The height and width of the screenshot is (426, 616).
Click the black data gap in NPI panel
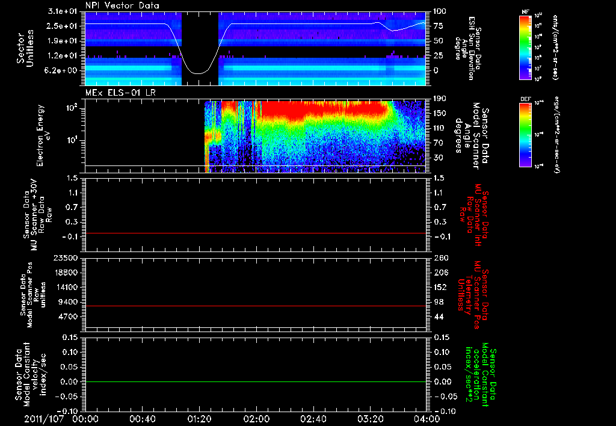tap(200, 48)
